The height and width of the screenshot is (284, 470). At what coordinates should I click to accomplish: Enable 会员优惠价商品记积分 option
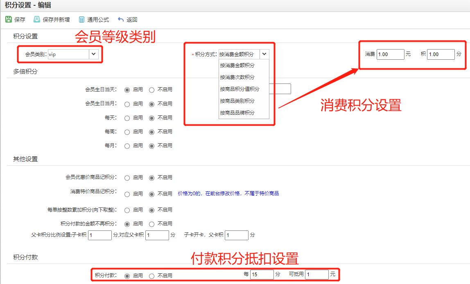[127, 178]
